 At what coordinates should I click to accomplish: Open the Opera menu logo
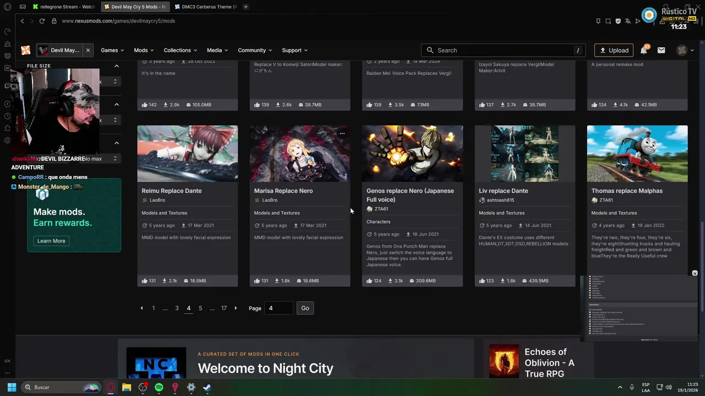click(8, 7)
